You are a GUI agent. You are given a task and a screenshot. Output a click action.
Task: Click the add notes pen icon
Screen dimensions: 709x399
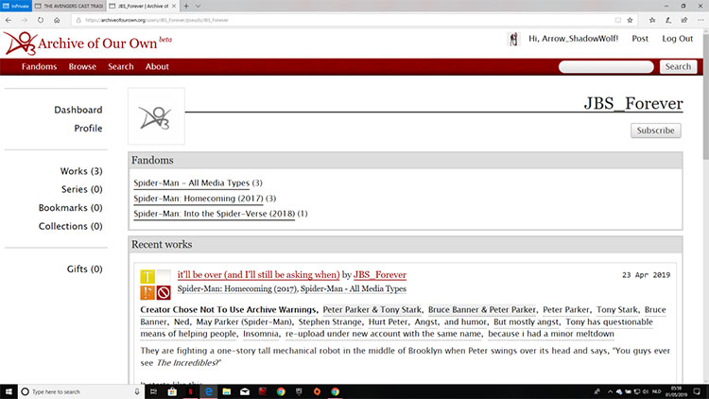668,20
